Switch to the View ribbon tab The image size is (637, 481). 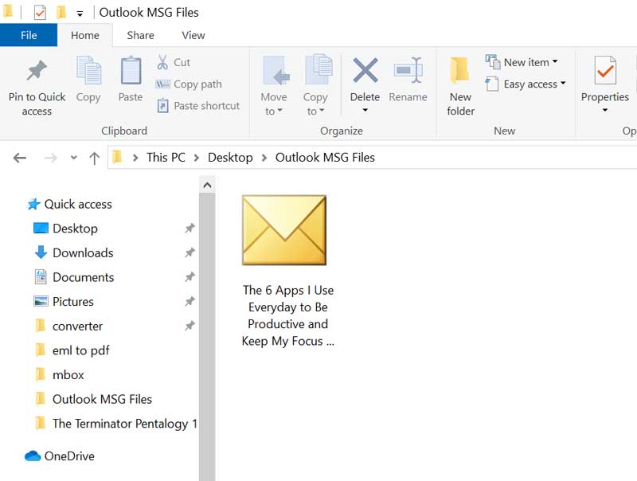coord(193,35)
